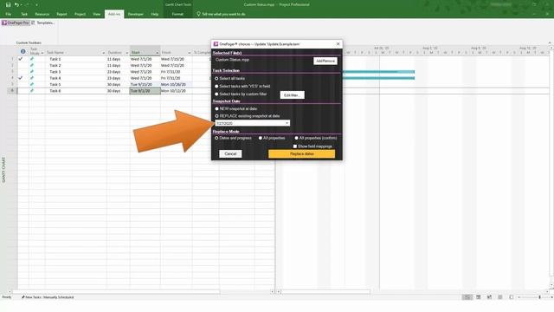Click the Gantt bar for Task 4
Image resolution: width=554 pixels, height=312 pixels.
coord(378,78)
